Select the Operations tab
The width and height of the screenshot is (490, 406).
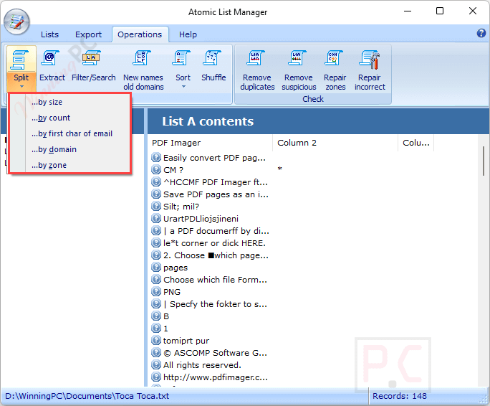140,34
